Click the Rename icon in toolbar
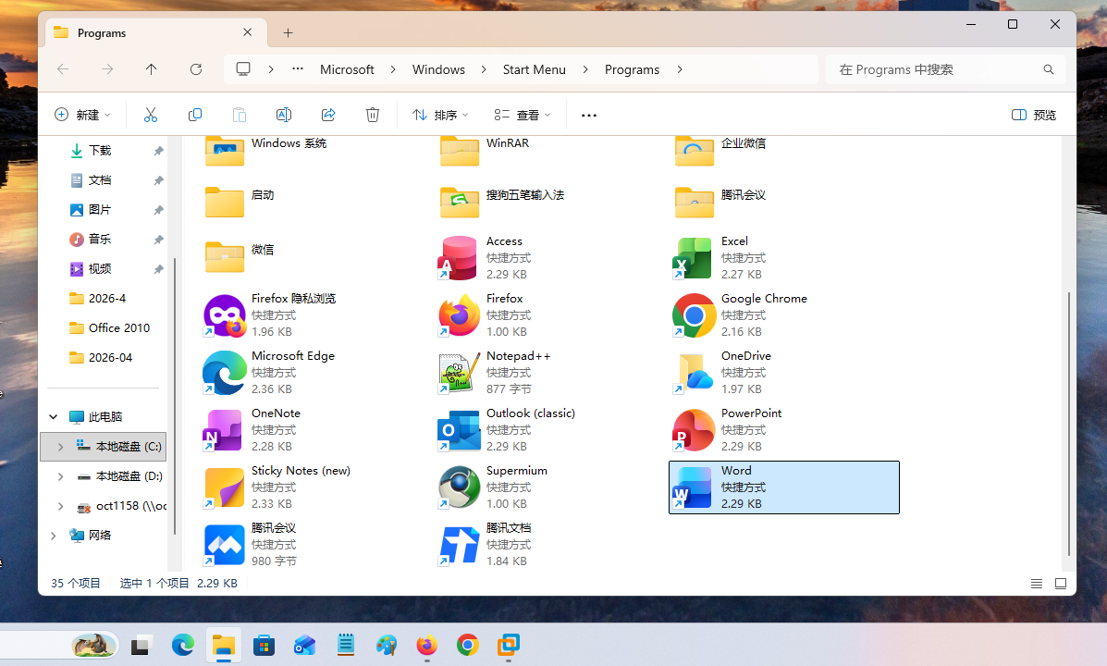Screen dimensions: 1107x666 coord(284,115)
